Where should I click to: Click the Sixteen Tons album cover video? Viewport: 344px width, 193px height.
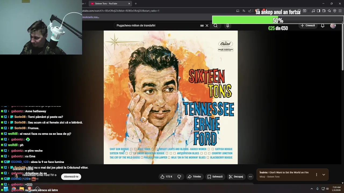click(171, 97)
